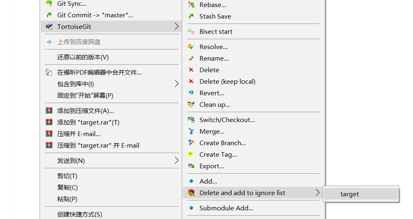Click the Revert arrow icon
The width and height of the screenshot is (413, 219).
(x=191, y=93)
